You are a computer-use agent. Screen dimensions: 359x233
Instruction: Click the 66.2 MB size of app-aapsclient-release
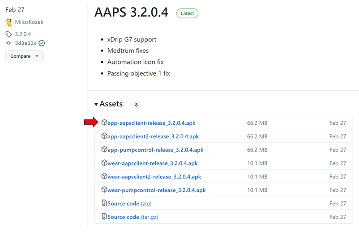(257, 123)
